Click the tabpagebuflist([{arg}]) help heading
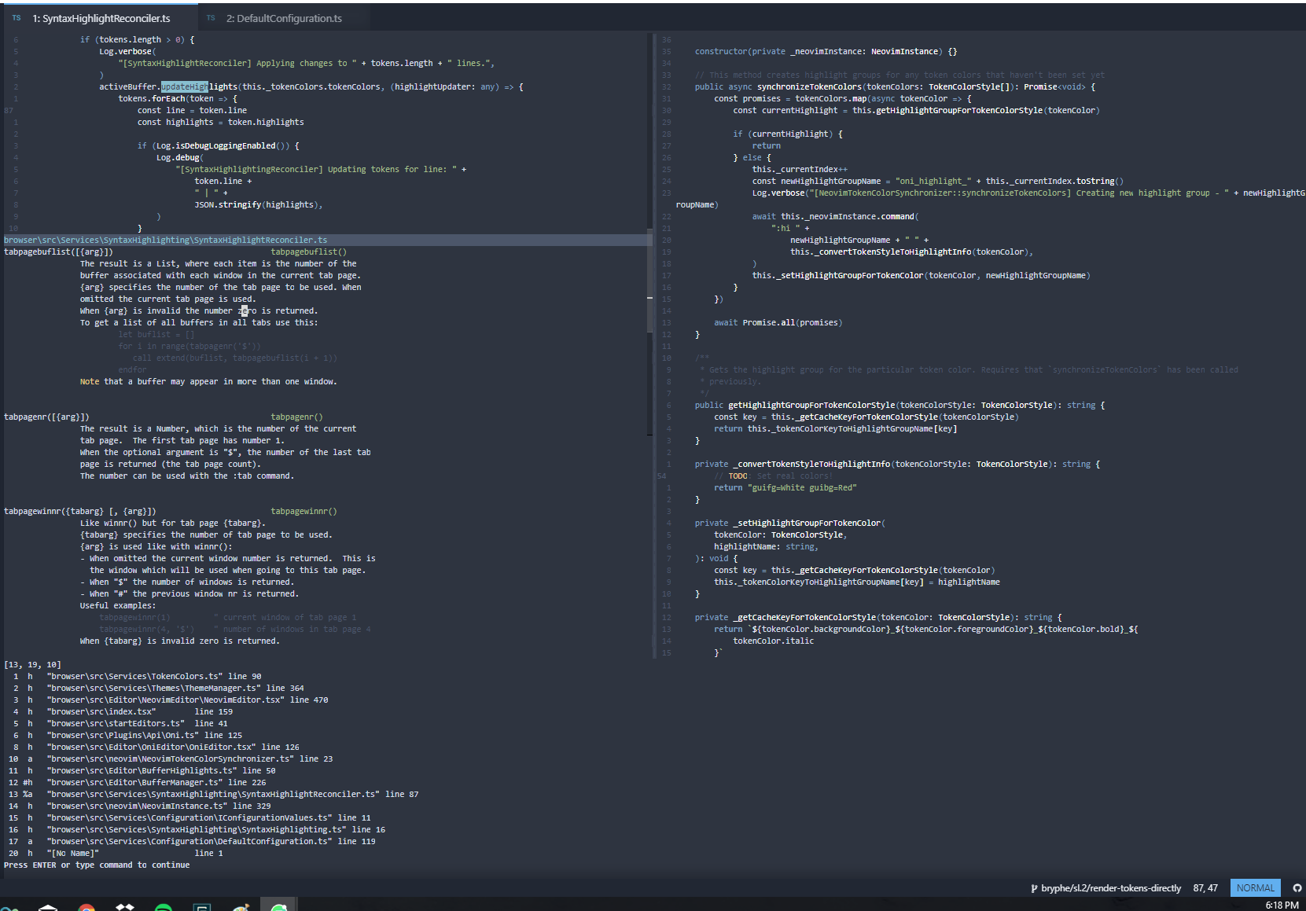The image size is (1306, 911). (x=58, y=252)
